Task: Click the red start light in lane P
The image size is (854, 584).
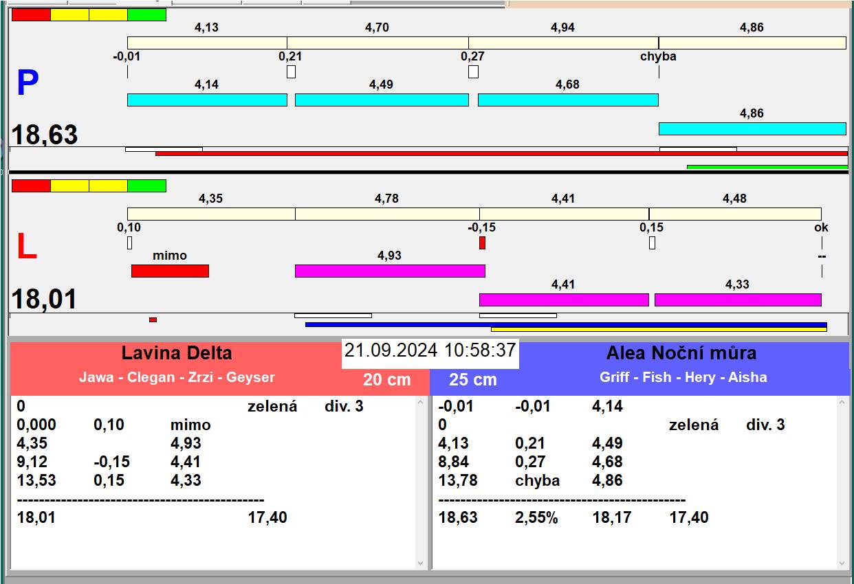Action: point(31,15)
